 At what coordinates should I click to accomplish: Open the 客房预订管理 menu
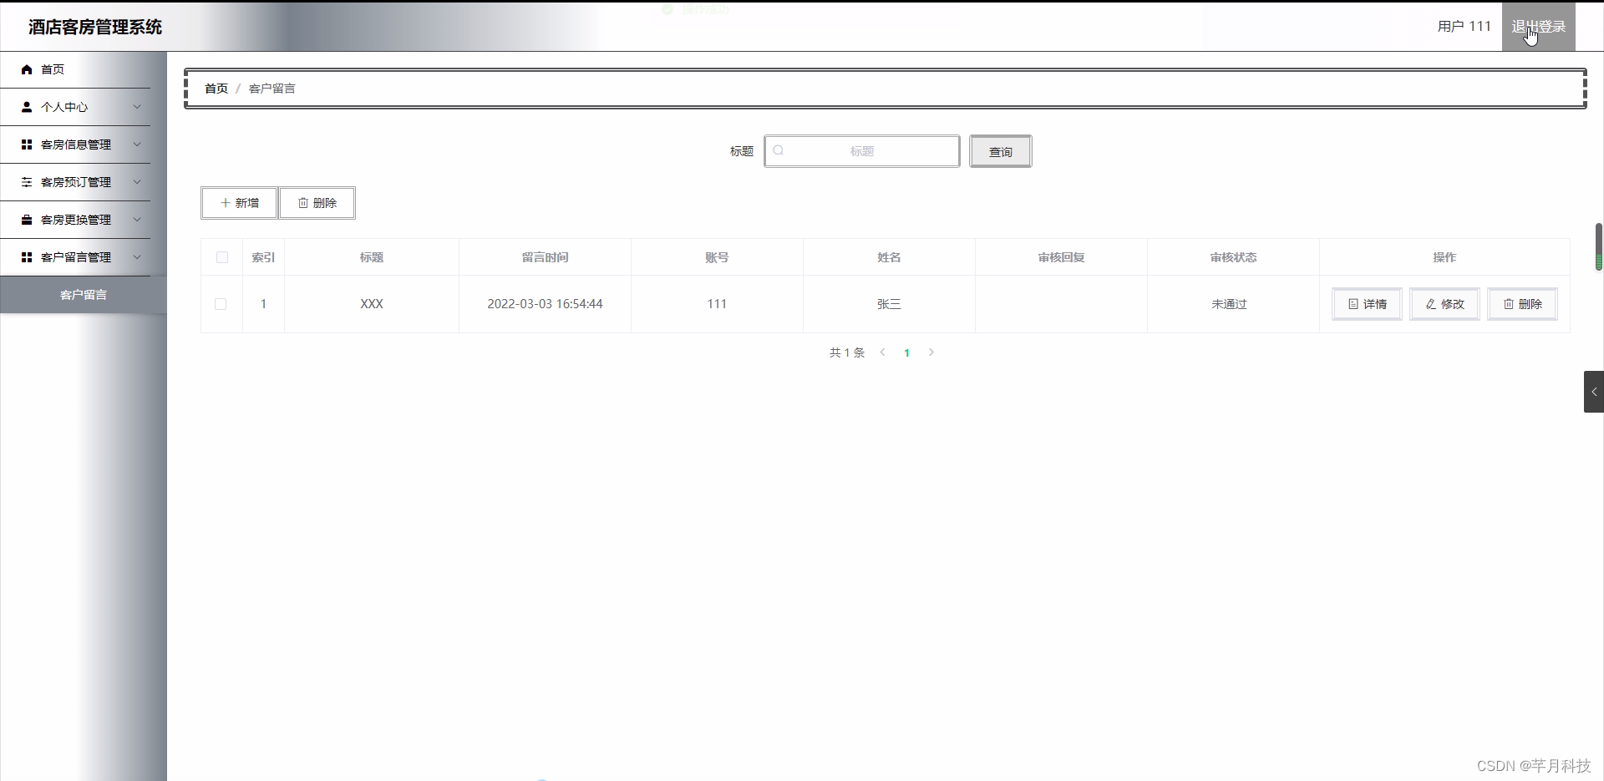75,182
